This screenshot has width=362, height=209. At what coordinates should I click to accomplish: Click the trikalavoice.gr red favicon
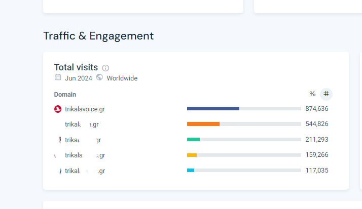tap(58, 109)
